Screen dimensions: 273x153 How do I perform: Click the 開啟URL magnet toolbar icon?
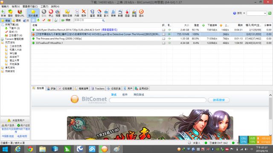20,13
